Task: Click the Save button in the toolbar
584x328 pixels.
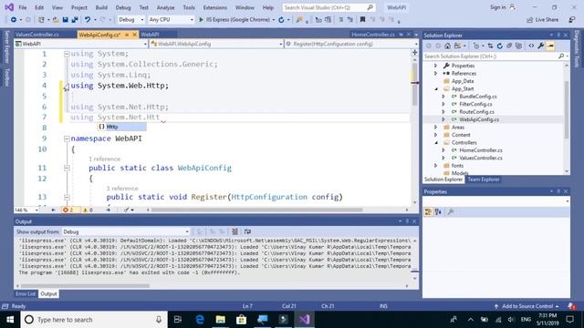Action: 66,20
